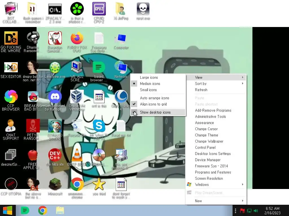Open Add-Remove Programs from menu
Image resolution: width=289 pixels, height=216 pixels.
point(216,110)
